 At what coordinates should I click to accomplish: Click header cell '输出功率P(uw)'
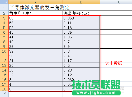tap(81, 13)
